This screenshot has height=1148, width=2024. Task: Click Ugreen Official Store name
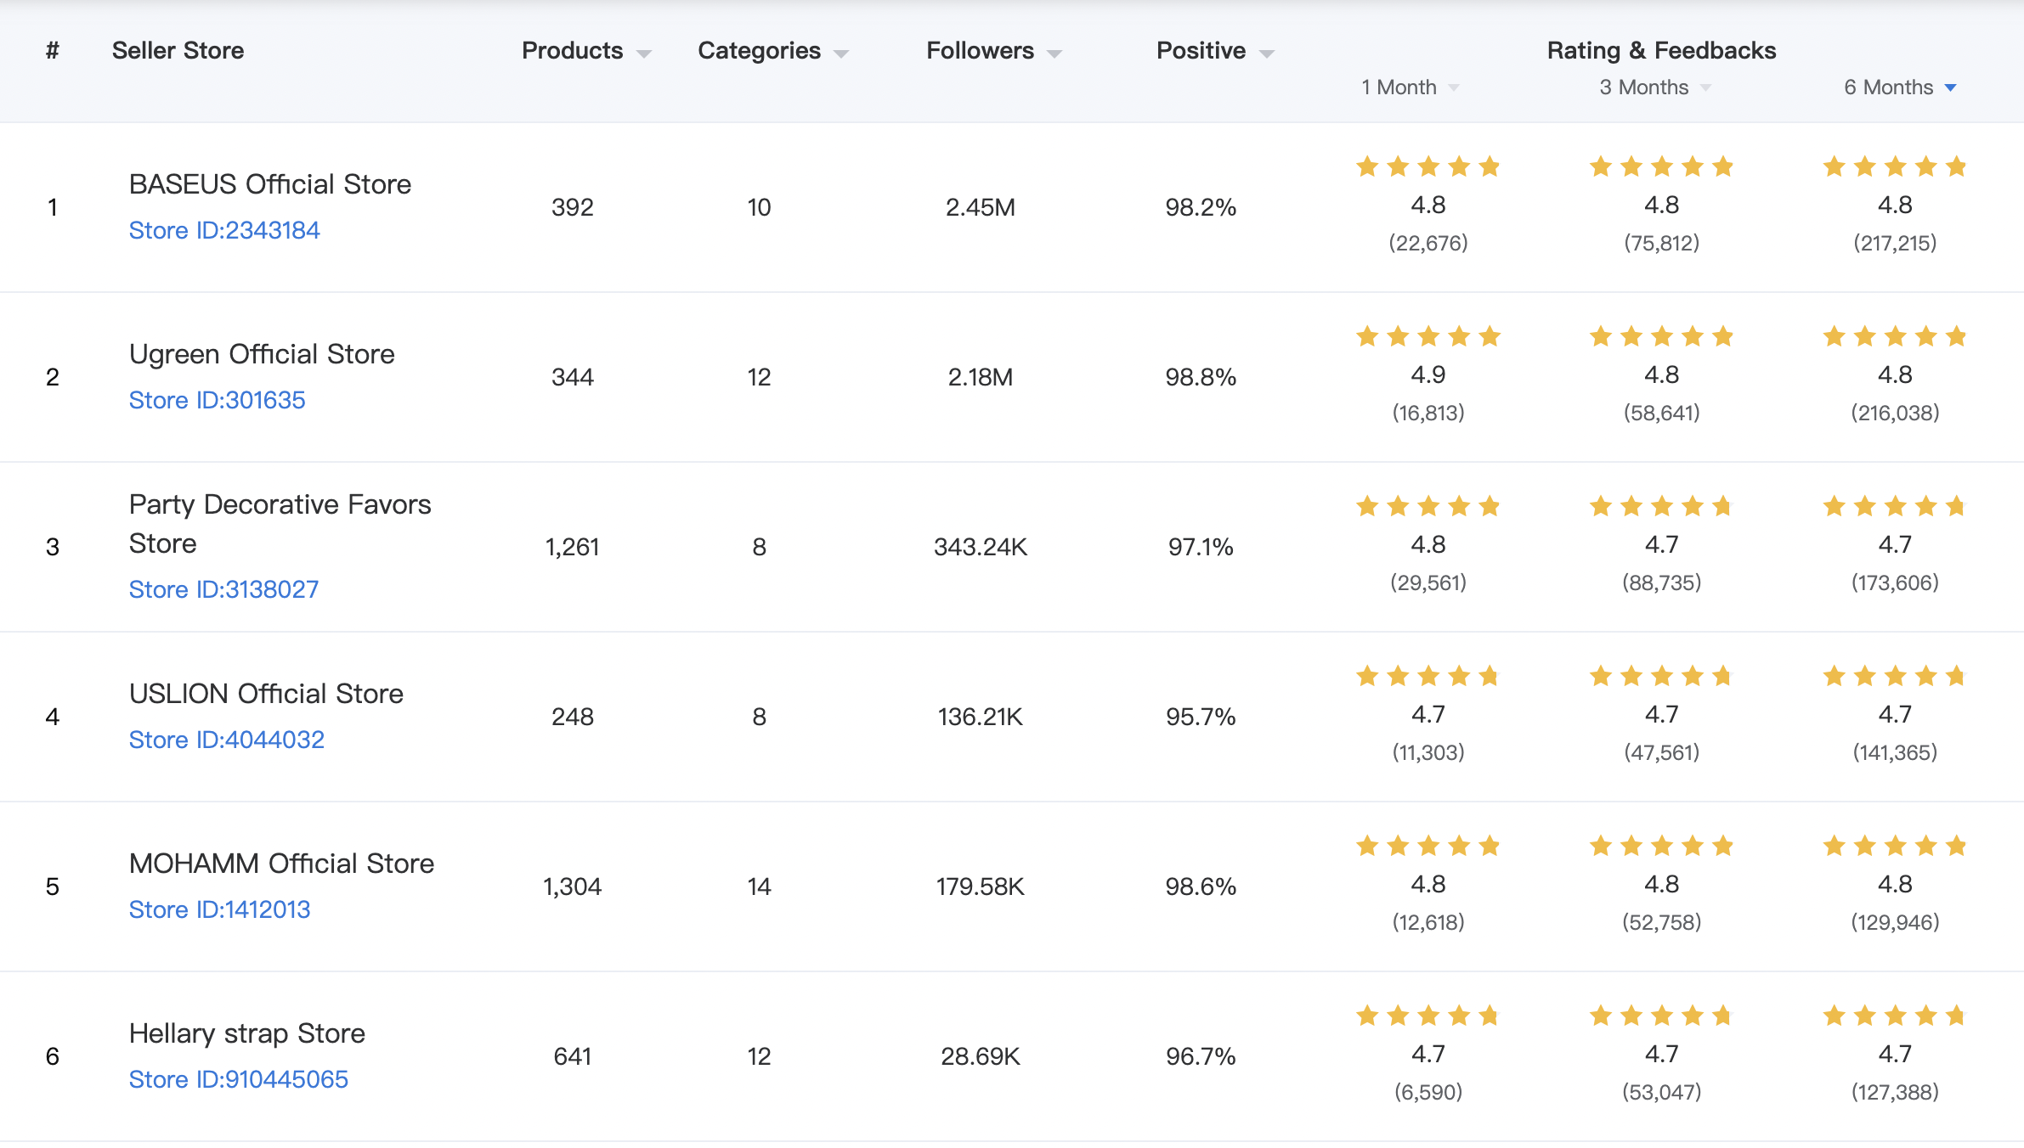(262, 354)
